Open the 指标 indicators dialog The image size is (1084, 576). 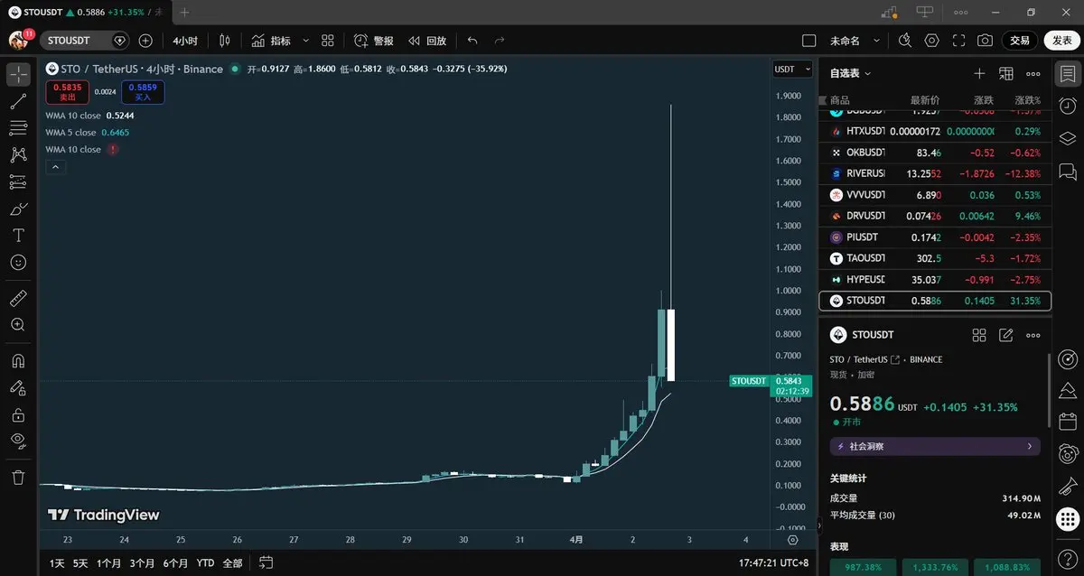point(271,41)
